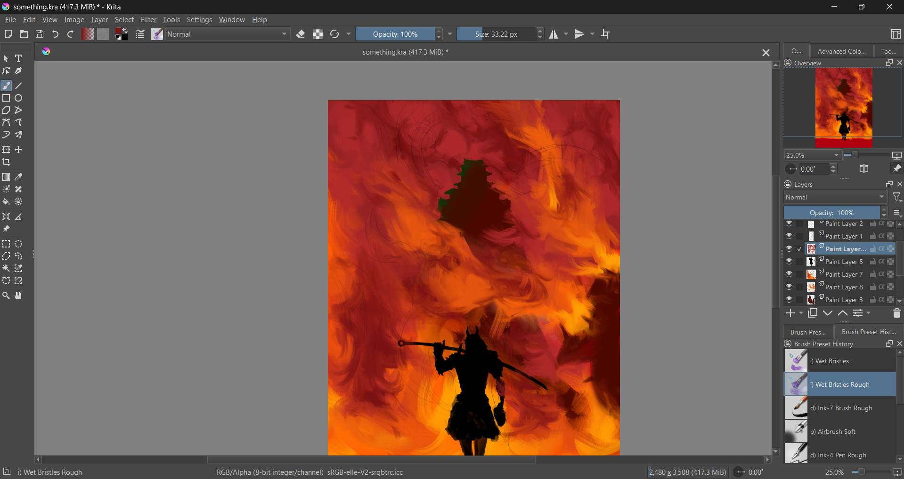Select the Ellipse shape tool
Screen dimensions: 904x479
pos(19,98)
